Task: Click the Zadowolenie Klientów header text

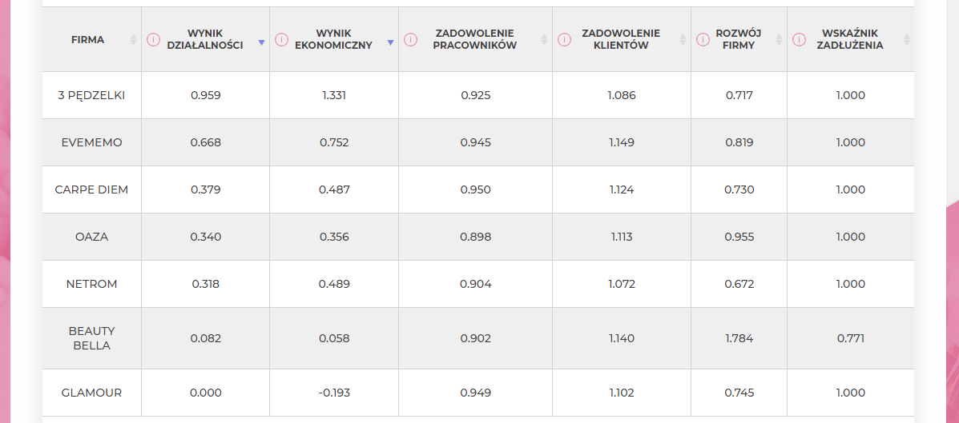Action: pos(621,39)
